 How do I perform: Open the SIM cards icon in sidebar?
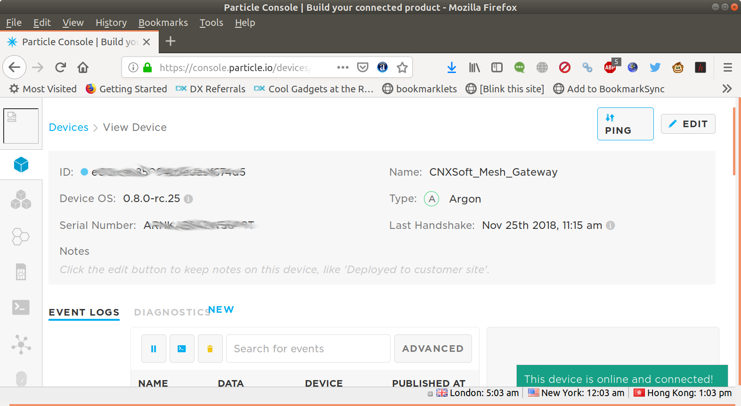click(21, 272)
